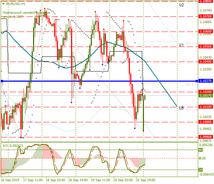Click the S1 pivot level label

click(x=192, y=110)
